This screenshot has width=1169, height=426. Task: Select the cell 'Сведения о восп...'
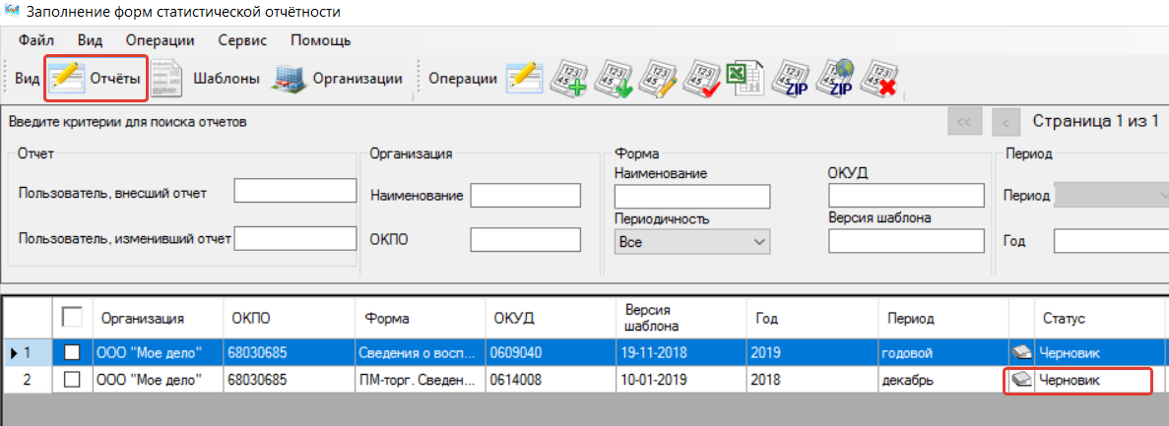click(420, 352)
